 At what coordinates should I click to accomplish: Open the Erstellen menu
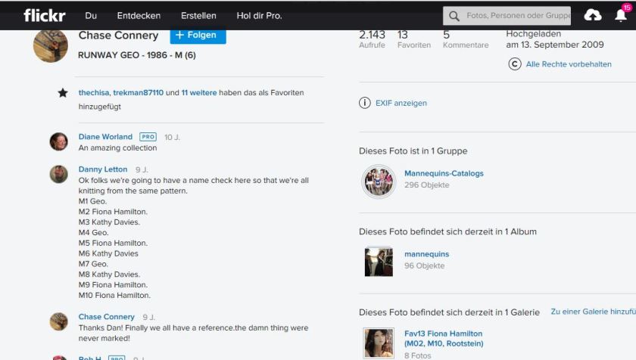(x=198, y=15)
